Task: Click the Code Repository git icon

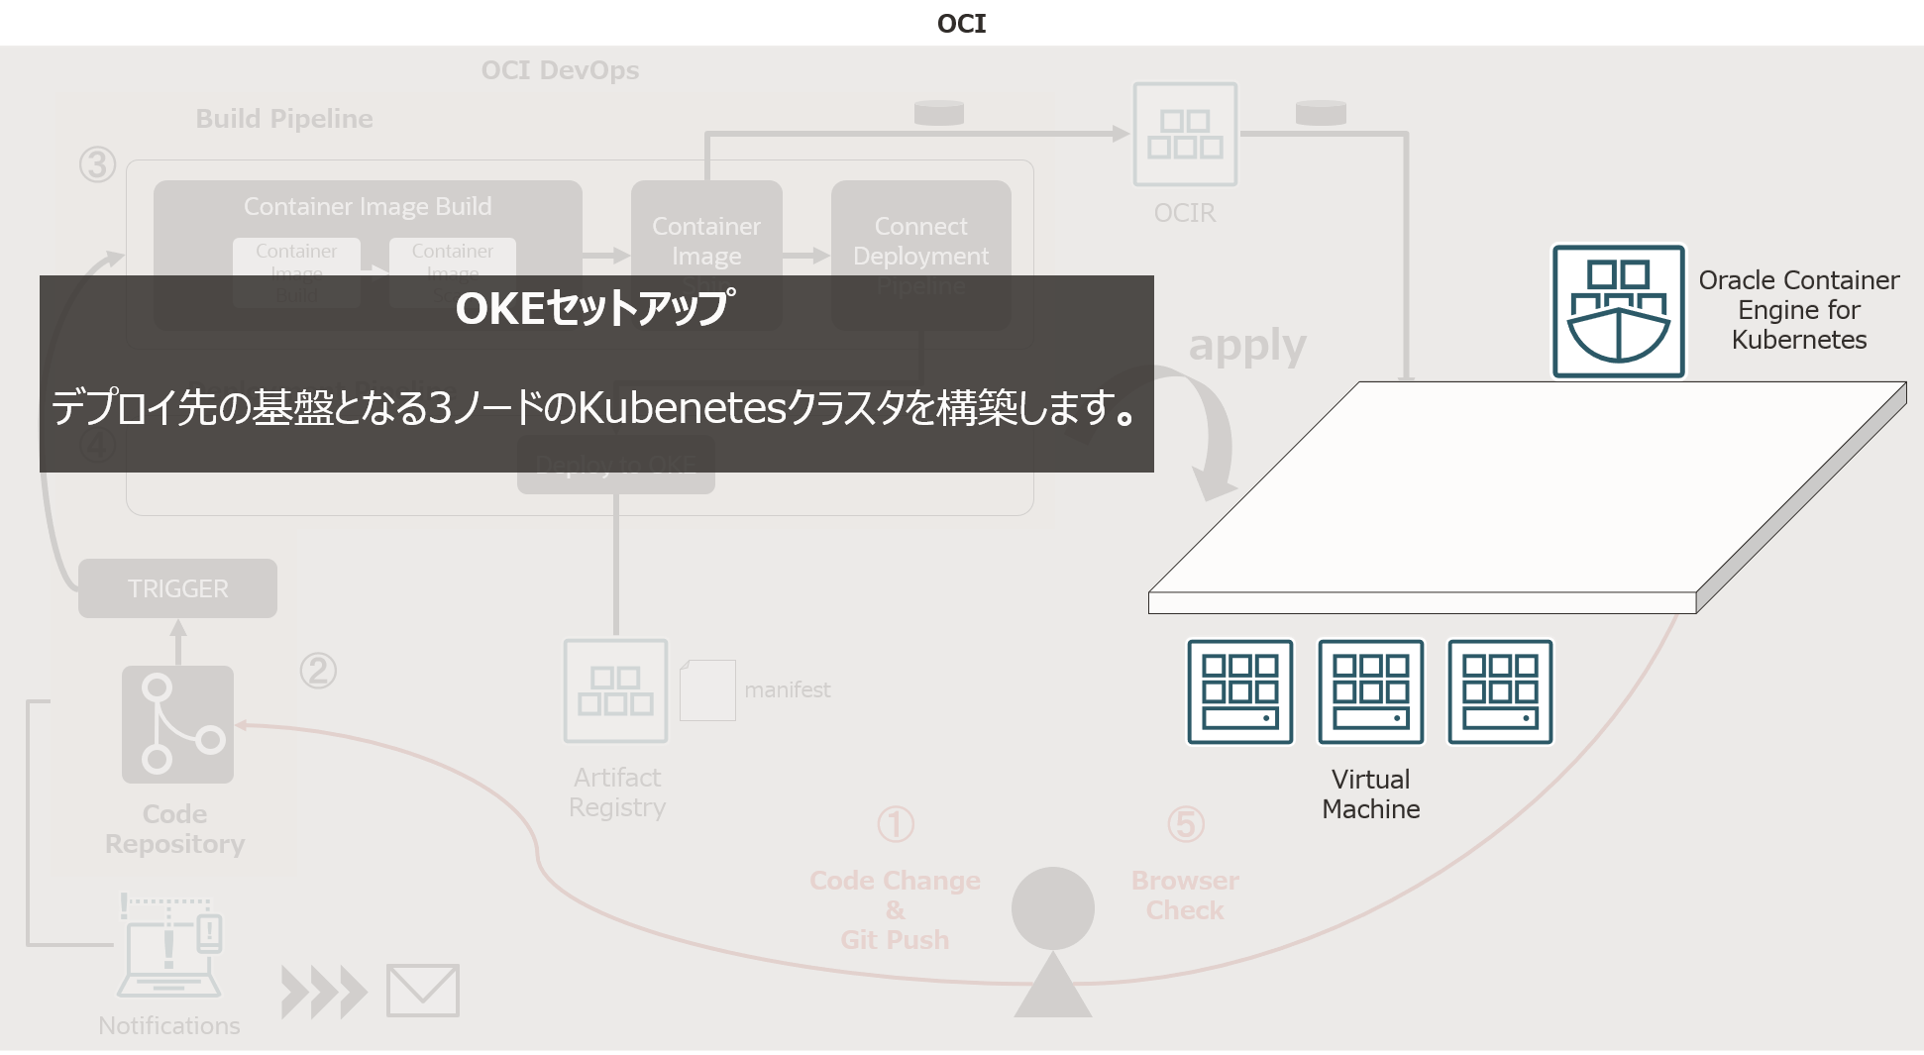Action: point(177,724)
